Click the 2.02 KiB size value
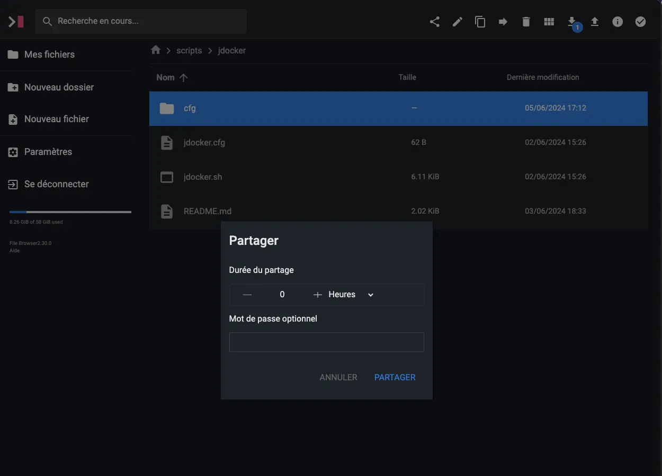 (425, 211)
